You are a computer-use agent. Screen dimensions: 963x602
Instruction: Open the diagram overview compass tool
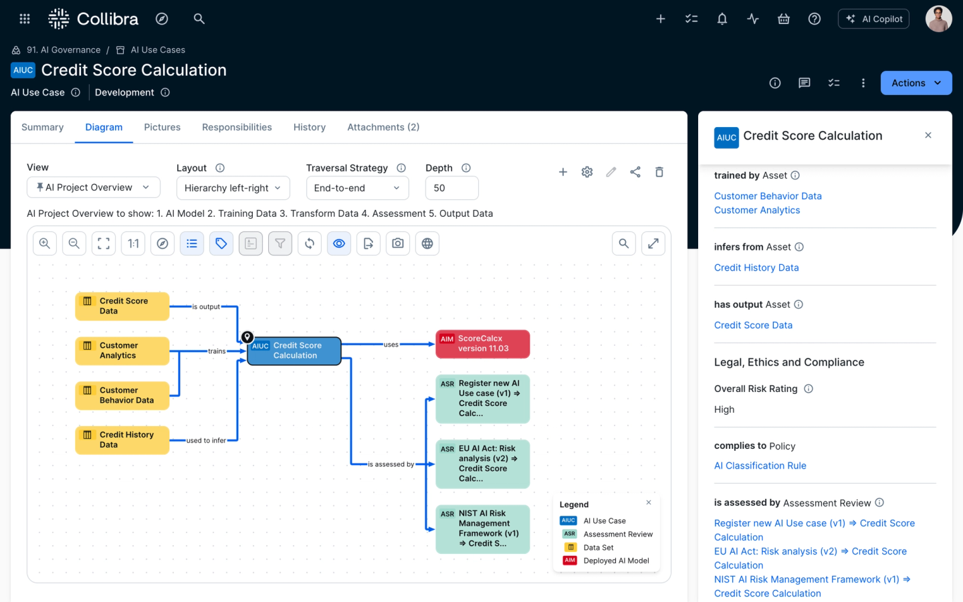(163, 243)
